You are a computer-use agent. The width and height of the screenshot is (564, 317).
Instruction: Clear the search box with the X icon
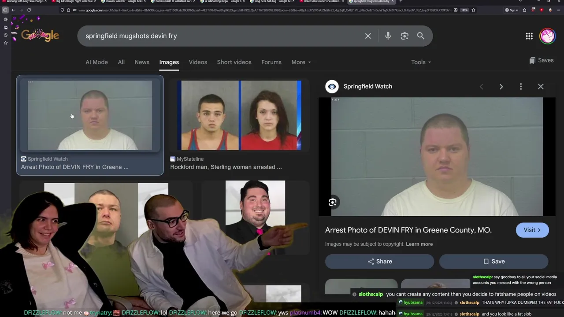coord(368,36)
